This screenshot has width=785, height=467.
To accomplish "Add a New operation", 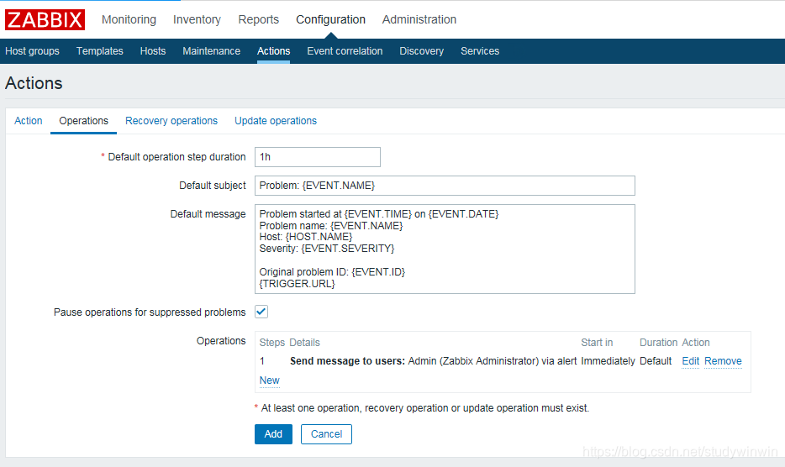I will 269,380.
